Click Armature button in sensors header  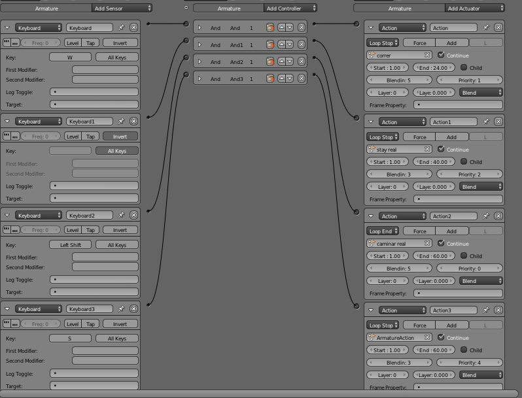[46, 8]
